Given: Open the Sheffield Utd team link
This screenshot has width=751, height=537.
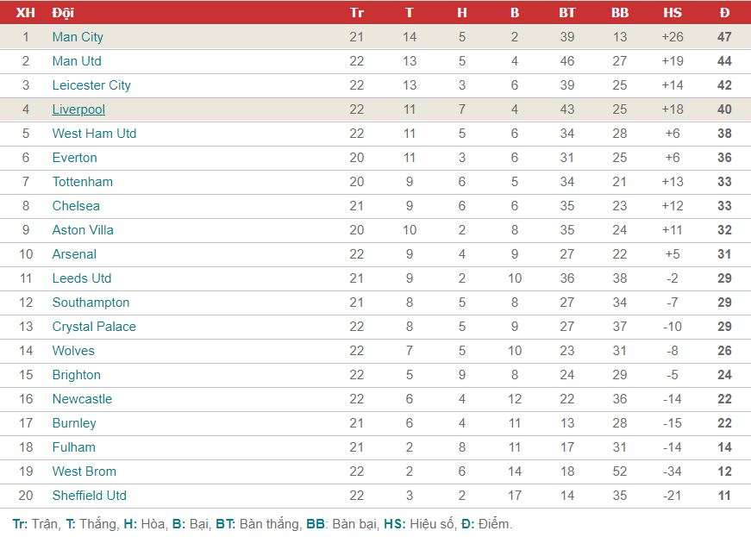Looking at the screenshot, I should (x=90, y=496).
